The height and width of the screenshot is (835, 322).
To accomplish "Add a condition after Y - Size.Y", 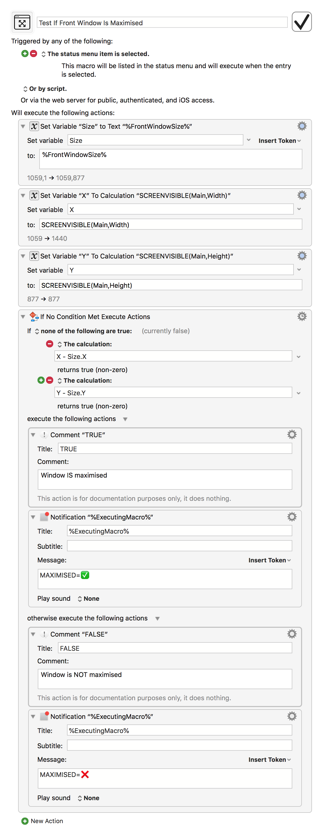I will pyautogui.click(x=41, y=380).
